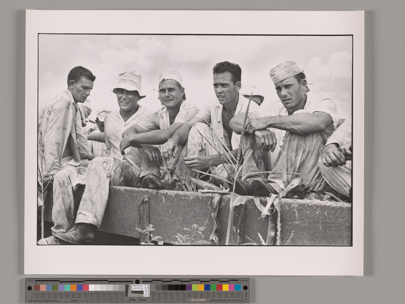
Task: Select orange color patch number 7
Action: [73, 288]
